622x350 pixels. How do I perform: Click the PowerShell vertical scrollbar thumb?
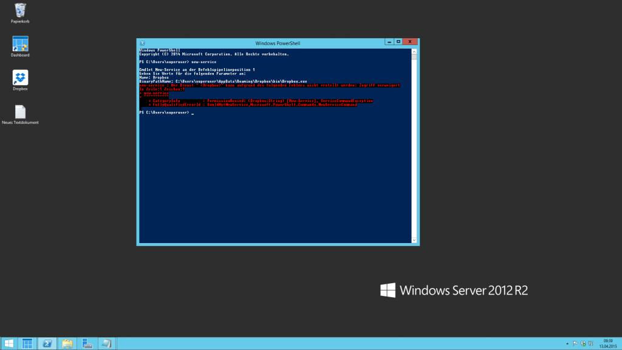click(414, 57)
